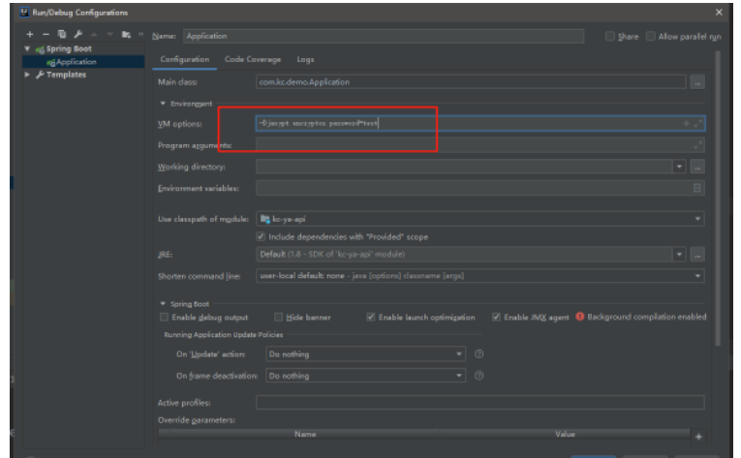Click the add new configuration plus icon

tap(31, 36)
